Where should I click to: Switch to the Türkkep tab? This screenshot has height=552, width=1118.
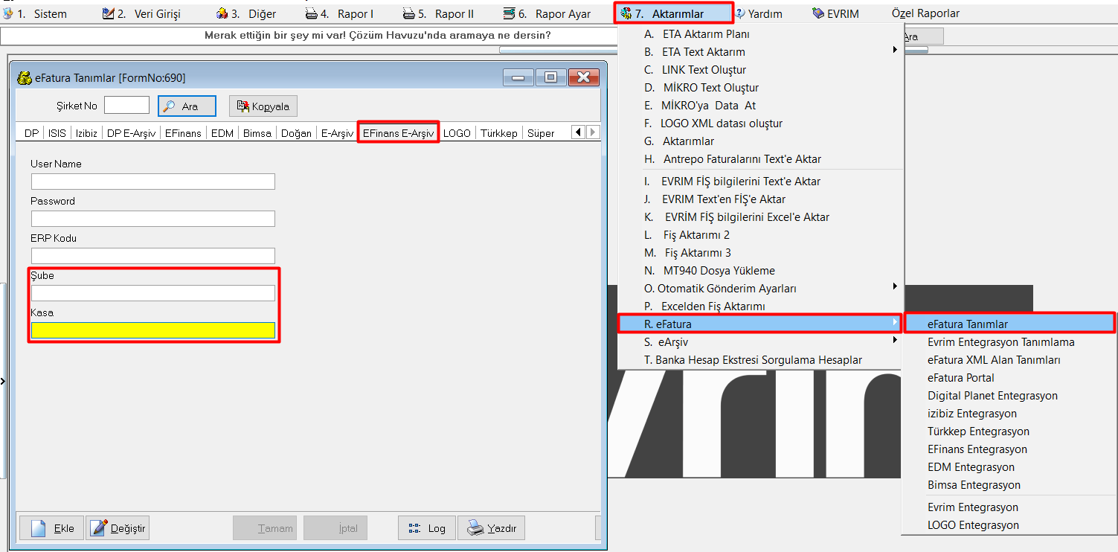point(499,133)
